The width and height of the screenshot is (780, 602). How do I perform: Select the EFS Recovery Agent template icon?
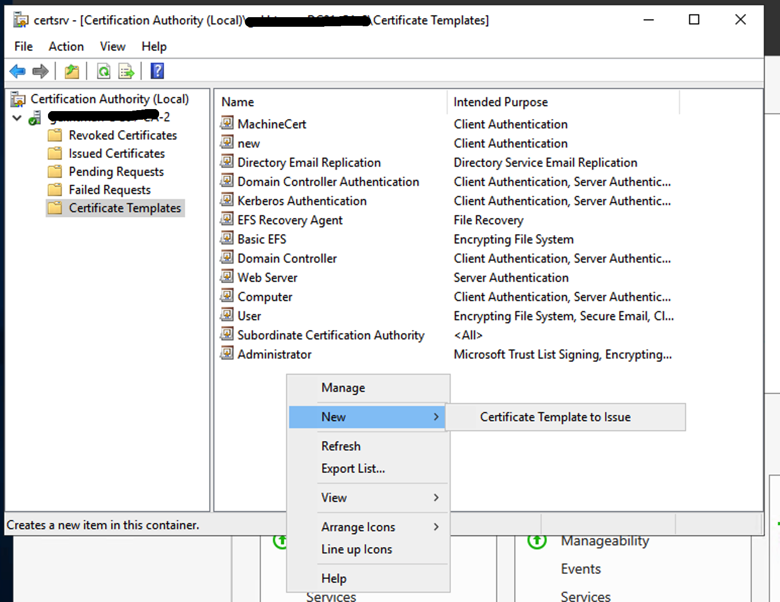click(227, 220)
